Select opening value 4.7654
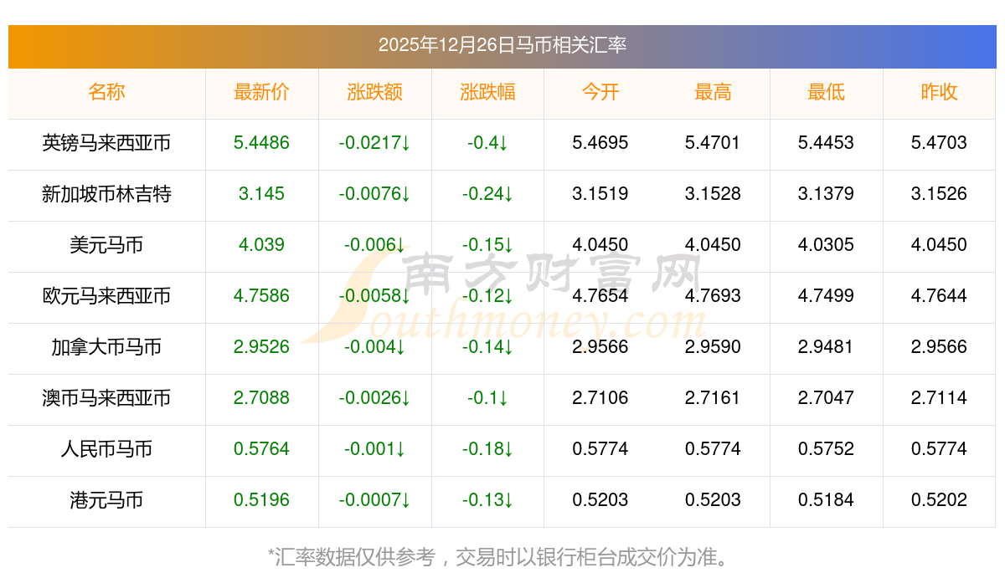1005x583 pixels. (x=600, y=296)
